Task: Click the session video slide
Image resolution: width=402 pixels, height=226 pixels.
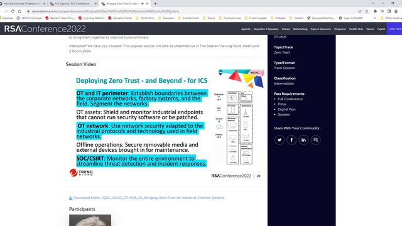Action: click(165, 124)
